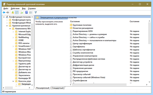153x95 pixels.
Task: Click the policy list scroll down arrow
Action: 149,82
